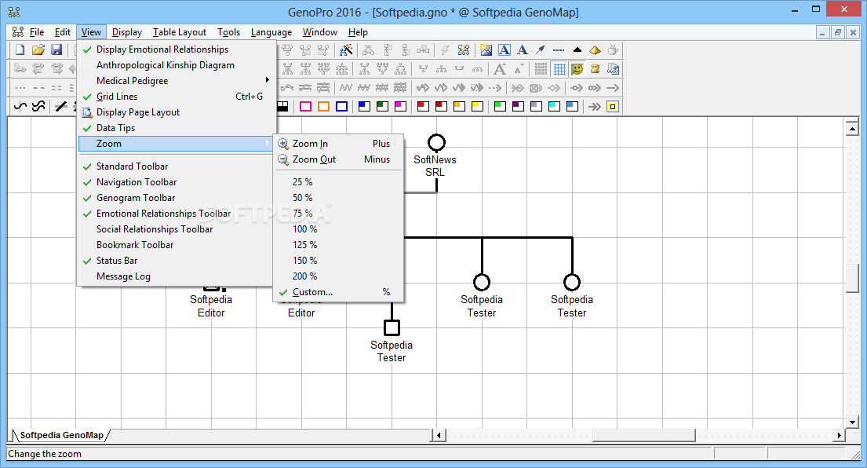Click the golden pyramid toolbar icon
The width and height of the screenshot is (867, 468).
click(595, 50)
